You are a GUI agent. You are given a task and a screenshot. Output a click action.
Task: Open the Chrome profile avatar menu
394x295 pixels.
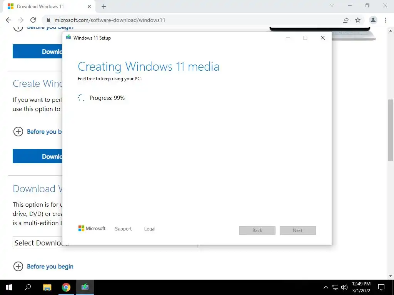tap(373, 20)
